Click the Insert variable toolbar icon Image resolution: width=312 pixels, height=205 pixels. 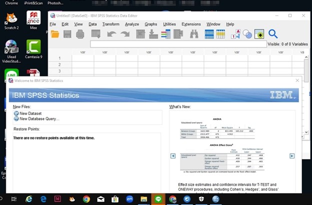coord(220,34)
